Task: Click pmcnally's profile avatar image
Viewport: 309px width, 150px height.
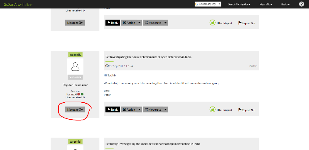Action: pos(75,67)
